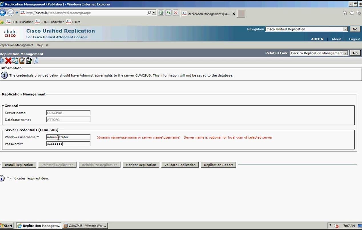The width and height of the screenshot is (362, 230).
Task: Click the blue information icon in Information box
Action: coord(4,75)
